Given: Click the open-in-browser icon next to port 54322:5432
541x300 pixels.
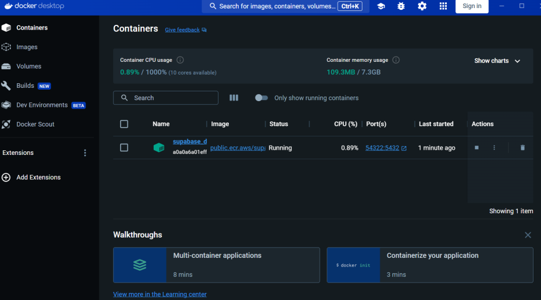Looking at the screenshot, I should (x=404, y=149).
